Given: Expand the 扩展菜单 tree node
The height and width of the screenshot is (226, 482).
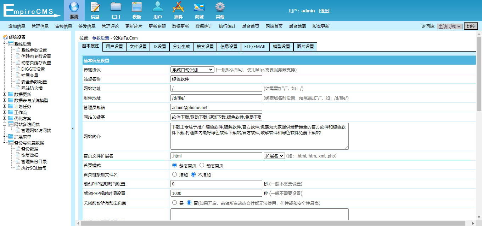Looking at the screenshot, I should tap(5, 137).
